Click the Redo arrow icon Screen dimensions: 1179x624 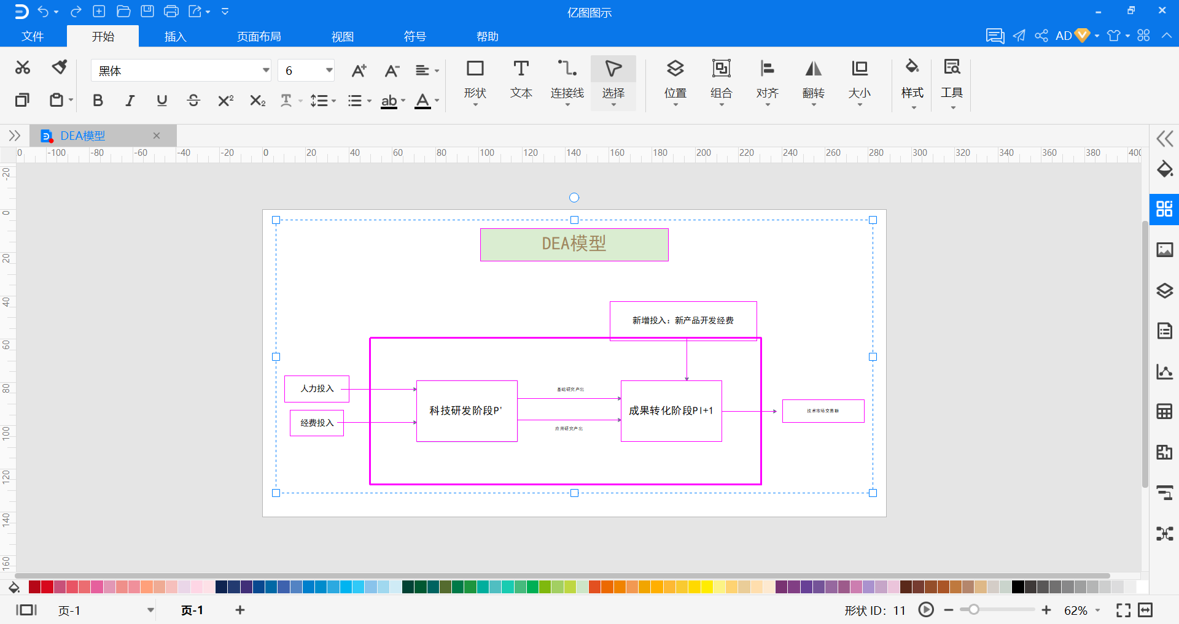76,11
